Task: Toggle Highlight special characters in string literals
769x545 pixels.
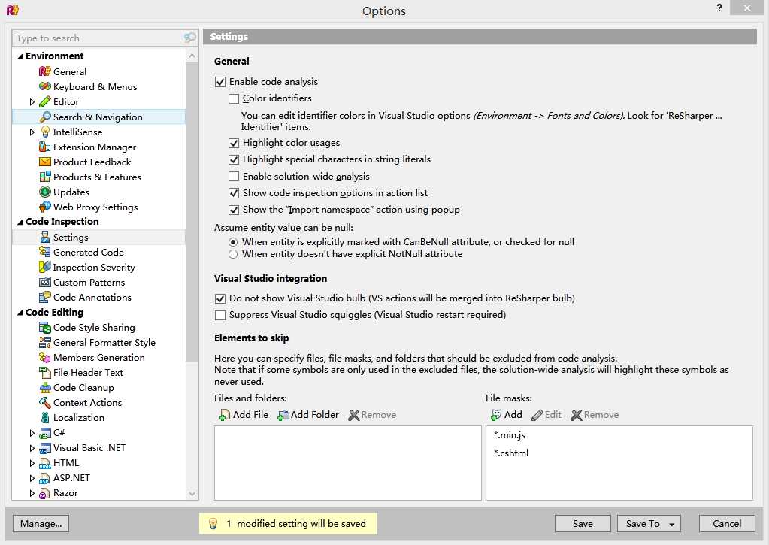Action: coord(234,159)
